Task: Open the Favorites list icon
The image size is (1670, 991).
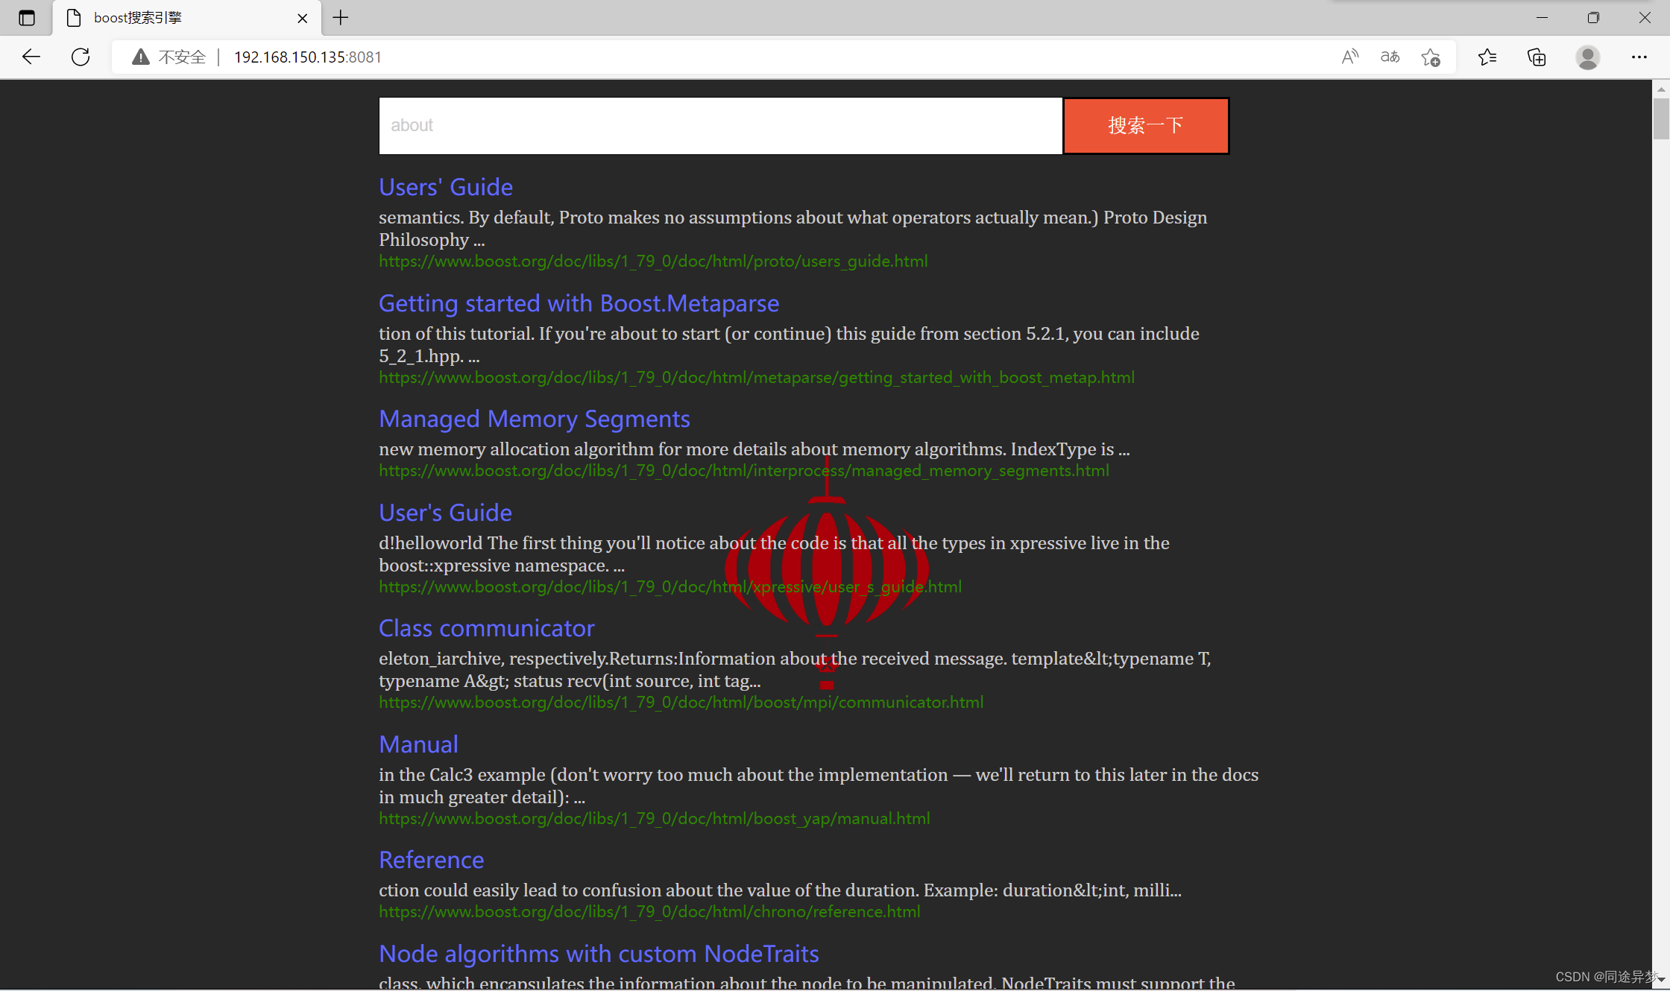Action: [x=1487, y=57]
